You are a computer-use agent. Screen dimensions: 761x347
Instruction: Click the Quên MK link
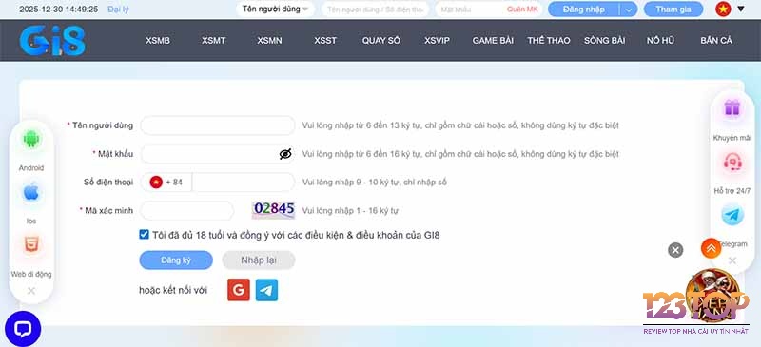522,10
